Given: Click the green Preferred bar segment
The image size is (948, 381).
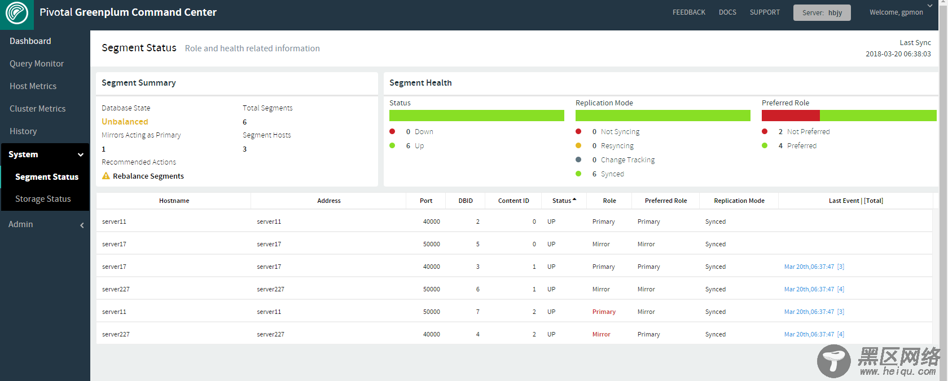Looking at the screenshot, I should pyautogui.click(x=878, y=116).
